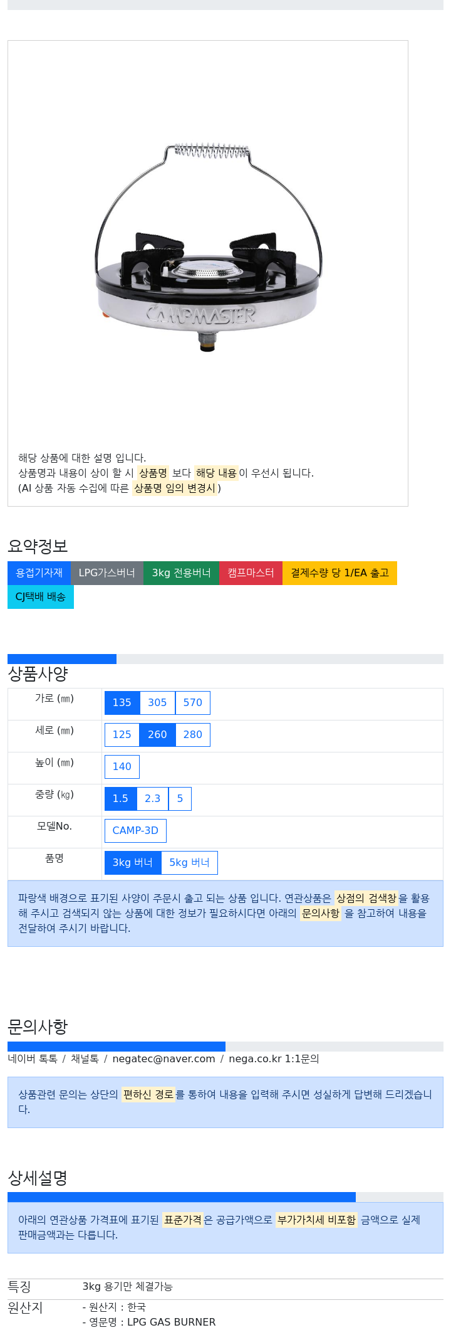The image size is (451, 1330).
Task: Open the 용접기자재 category tag
Action: [x=39, y=573]
